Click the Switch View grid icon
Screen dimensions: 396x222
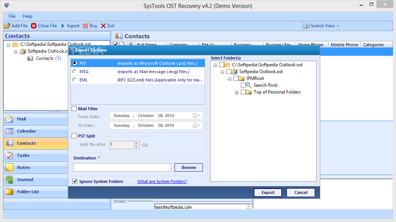click(307, 26)
